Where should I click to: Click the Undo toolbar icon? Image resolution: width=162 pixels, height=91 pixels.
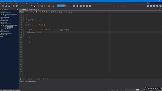[13, 6]
